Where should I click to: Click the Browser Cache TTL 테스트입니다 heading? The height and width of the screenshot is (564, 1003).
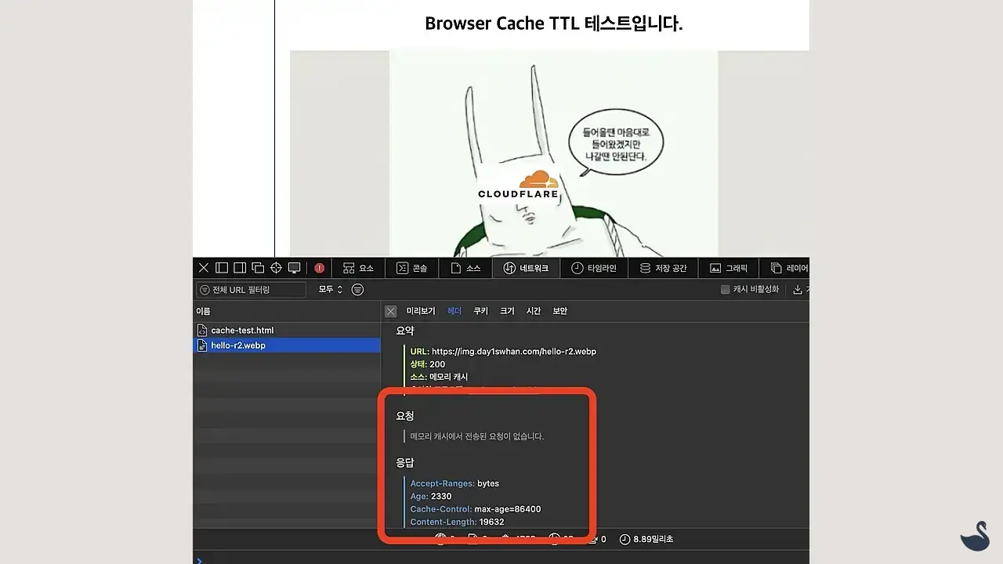(554, 23)
